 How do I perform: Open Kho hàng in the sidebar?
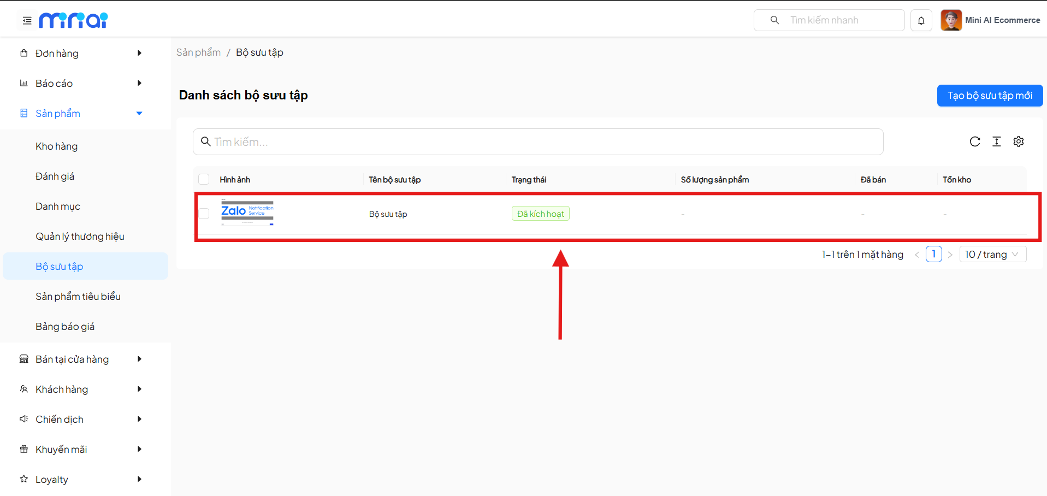(57, 146)
